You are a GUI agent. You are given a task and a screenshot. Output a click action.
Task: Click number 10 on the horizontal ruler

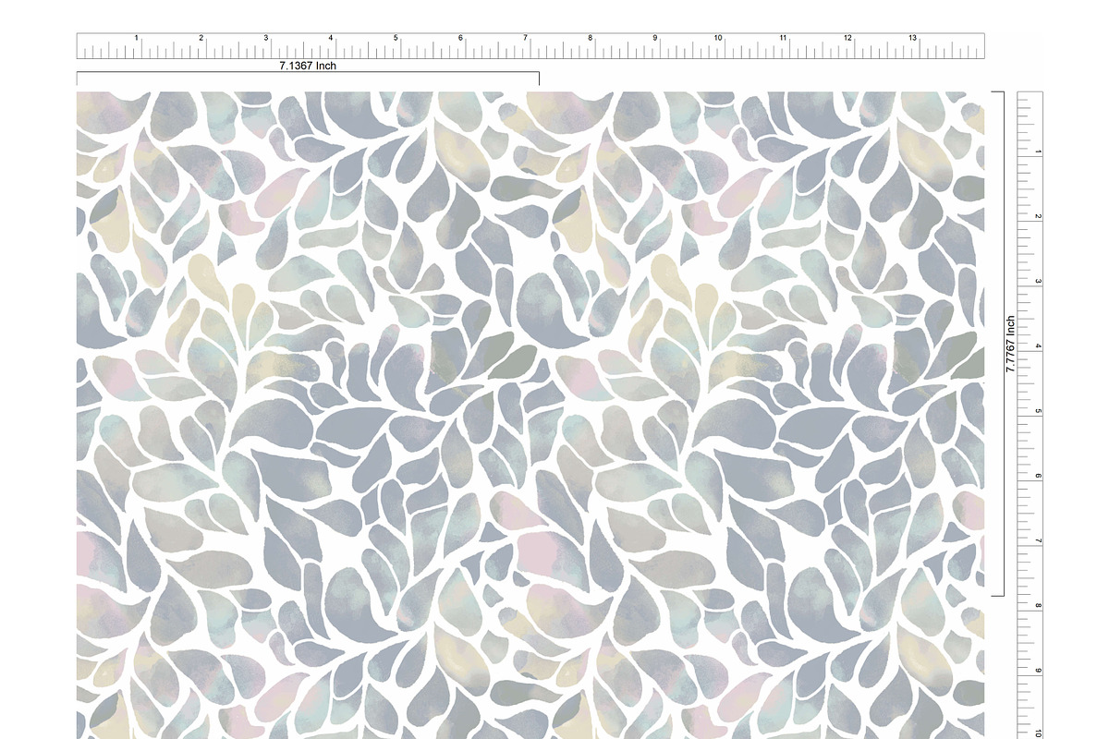coord(718,38)
